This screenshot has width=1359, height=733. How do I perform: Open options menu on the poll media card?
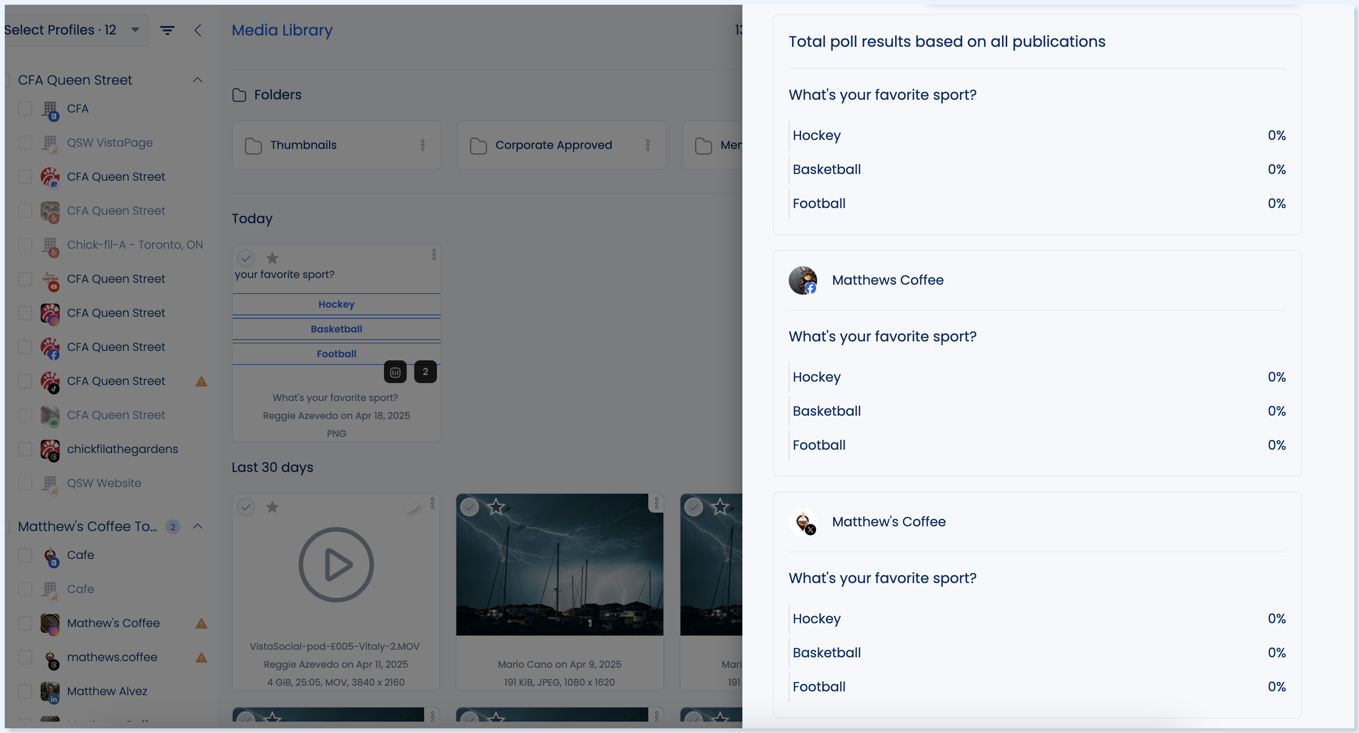(x=434, y=255)
